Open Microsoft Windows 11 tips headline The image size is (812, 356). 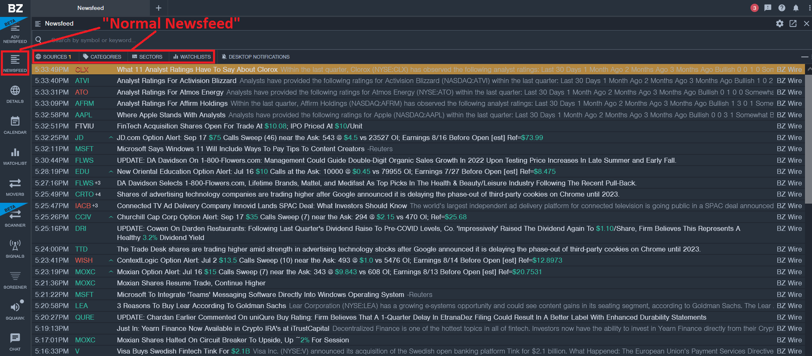tap(241, 149)
